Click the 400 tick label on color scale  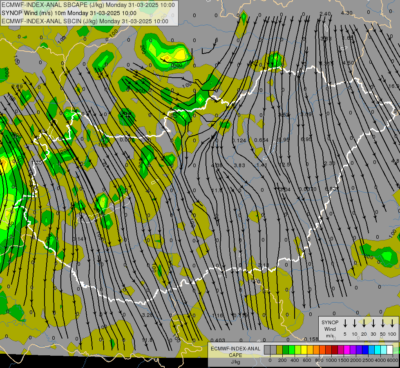pyautogui.click(x=295, y=360)
